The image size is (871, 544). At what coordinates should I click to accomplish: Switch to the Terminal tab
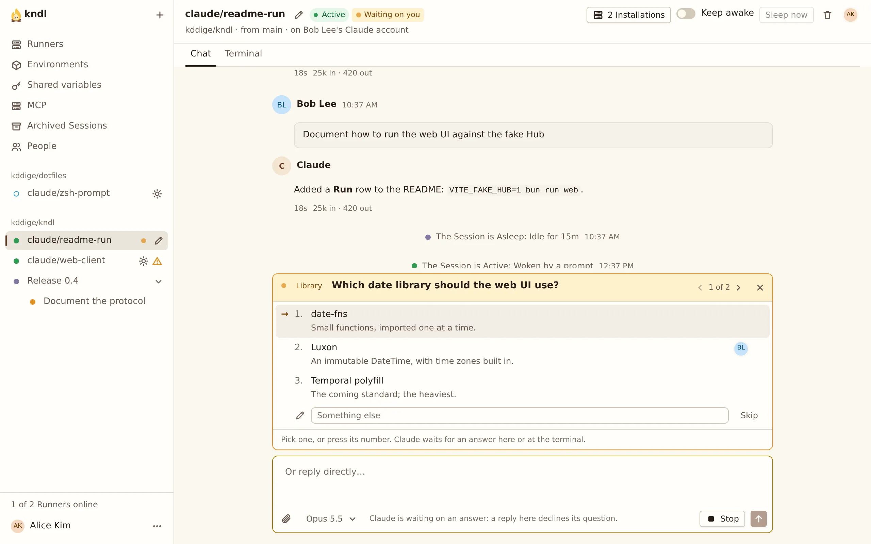[243, 54]
